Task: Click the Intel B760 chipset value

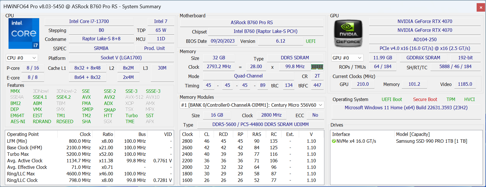Action: pos(266,31)
